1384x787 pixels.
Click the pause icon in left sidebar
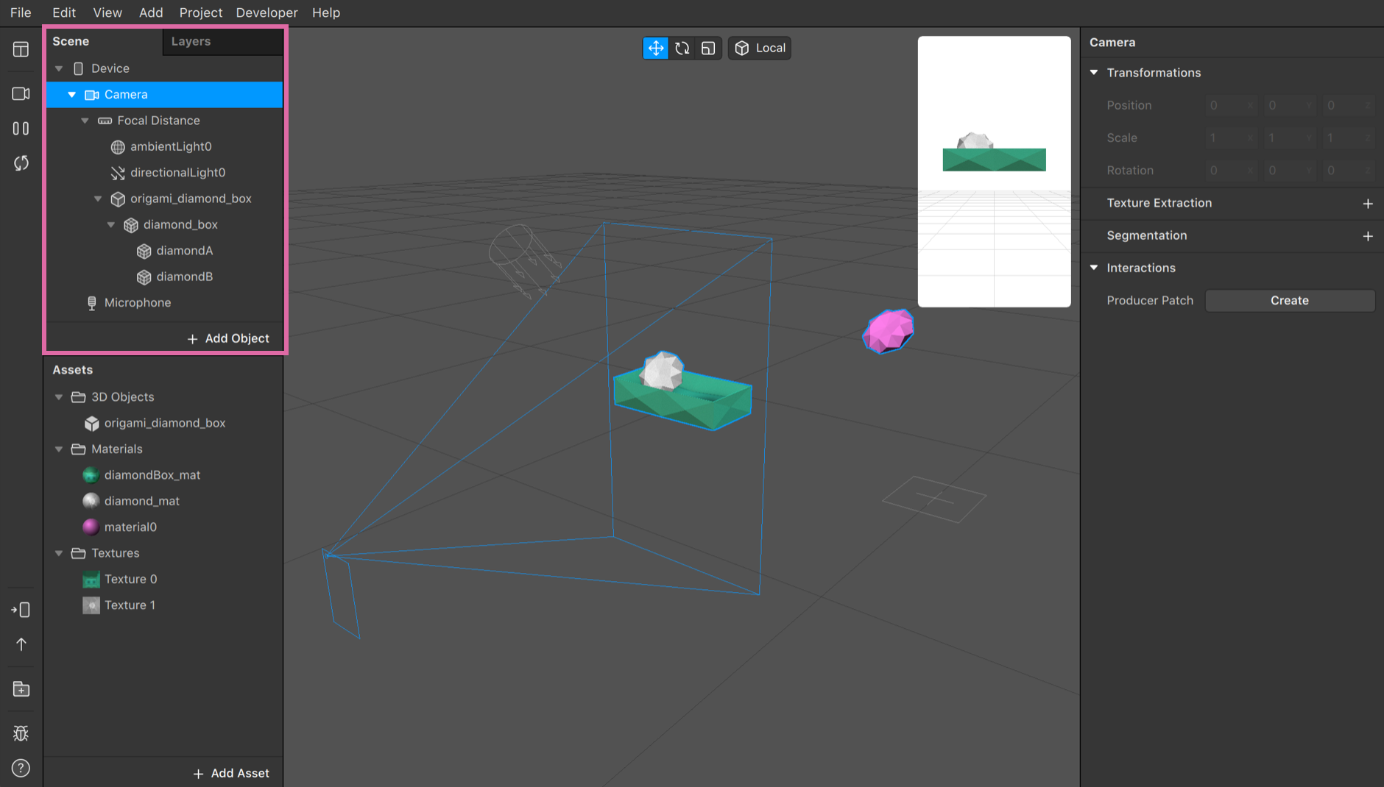[21, 129]
